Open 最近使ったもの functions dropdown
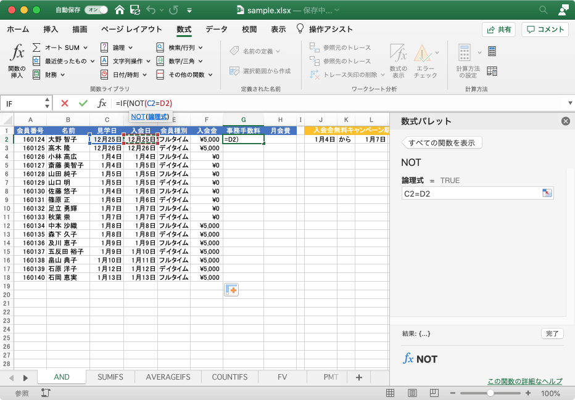The image size is (575, 400). click(x=93, y=61)
